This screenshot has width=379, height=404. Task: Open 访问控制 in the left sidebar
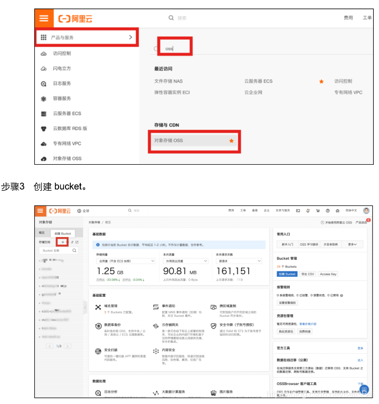coord(62,53)
